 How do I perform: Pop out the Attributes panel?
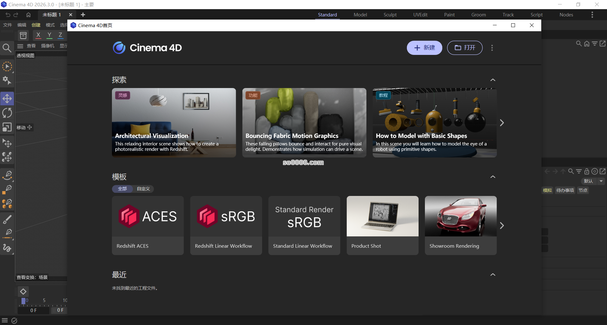pos(603,171)
